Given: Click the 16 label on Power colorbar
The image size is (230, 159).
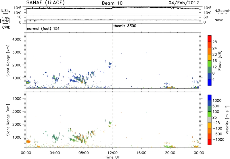Looking at the screenshot, I should pos(214,61).
